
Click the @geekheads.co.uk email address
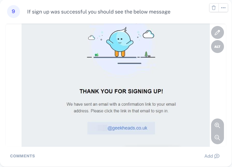pyautogui.click(x=127, y=128)
